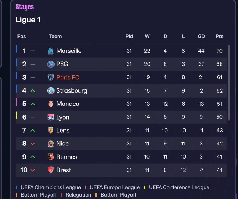Click the Marseille club crest icon
238x199 pixels.
coord(51,51)
